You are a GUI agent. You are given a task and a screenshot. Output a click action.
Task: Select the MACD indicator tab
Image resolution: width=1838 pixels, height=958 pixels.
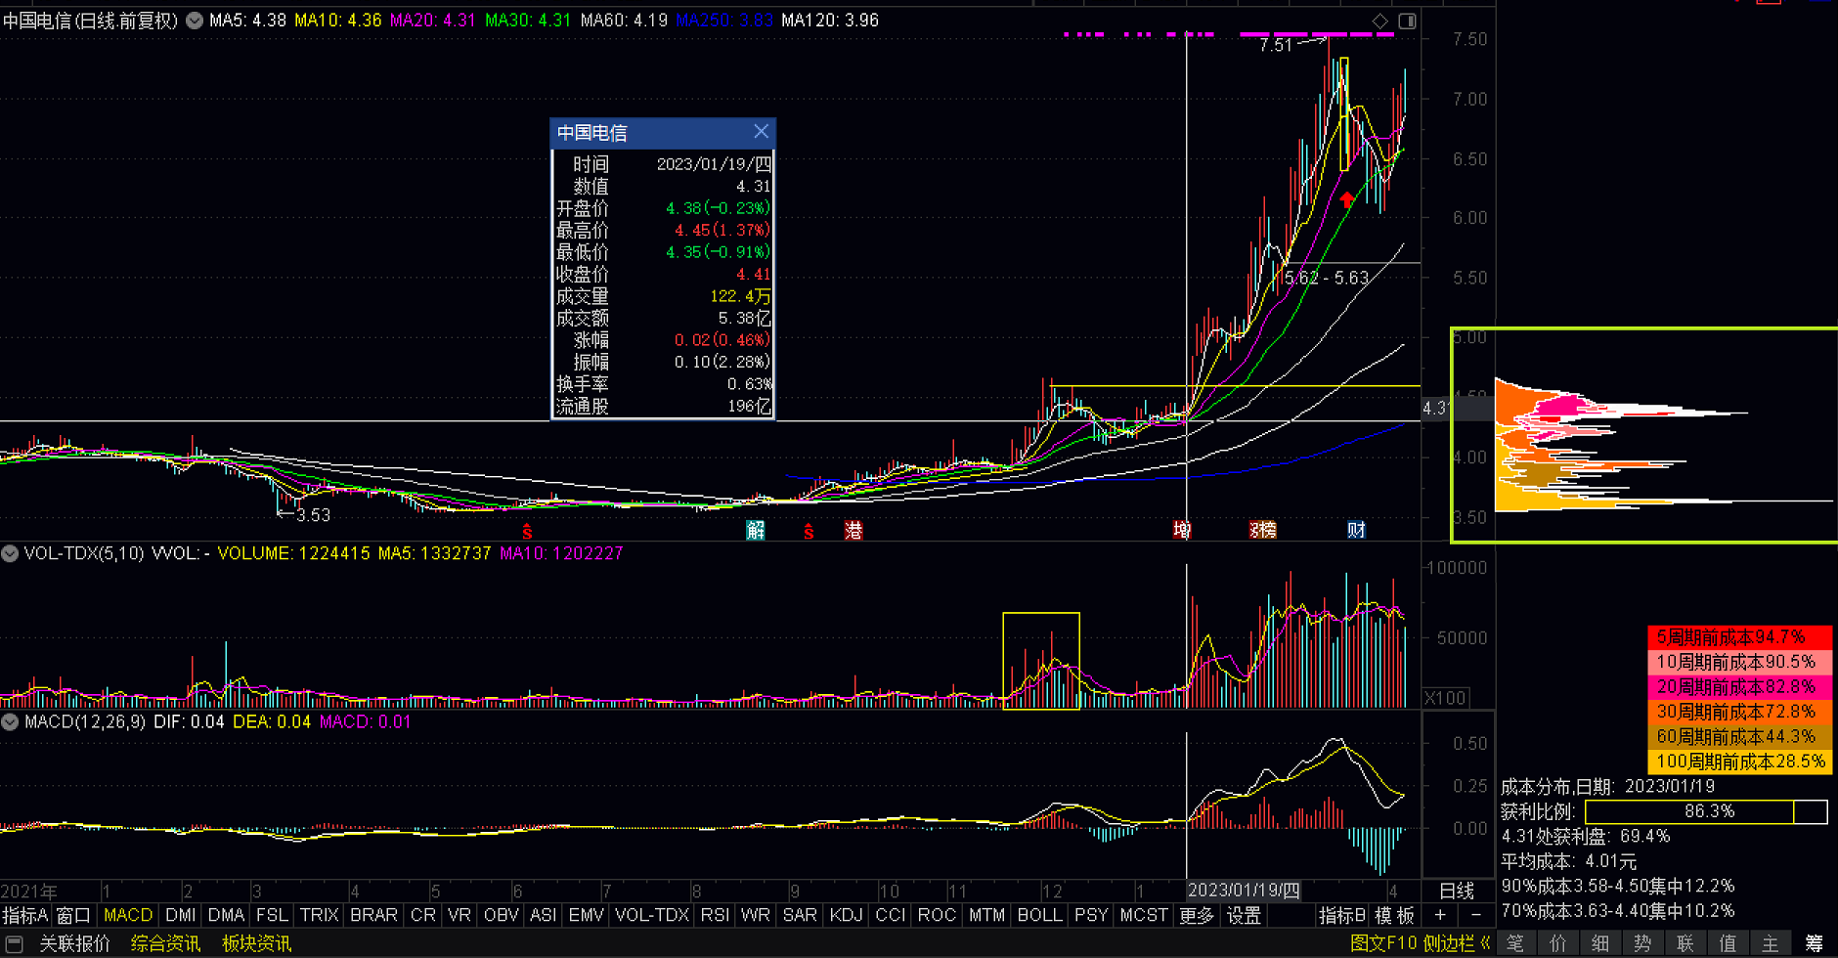click(x=128, y=915)
